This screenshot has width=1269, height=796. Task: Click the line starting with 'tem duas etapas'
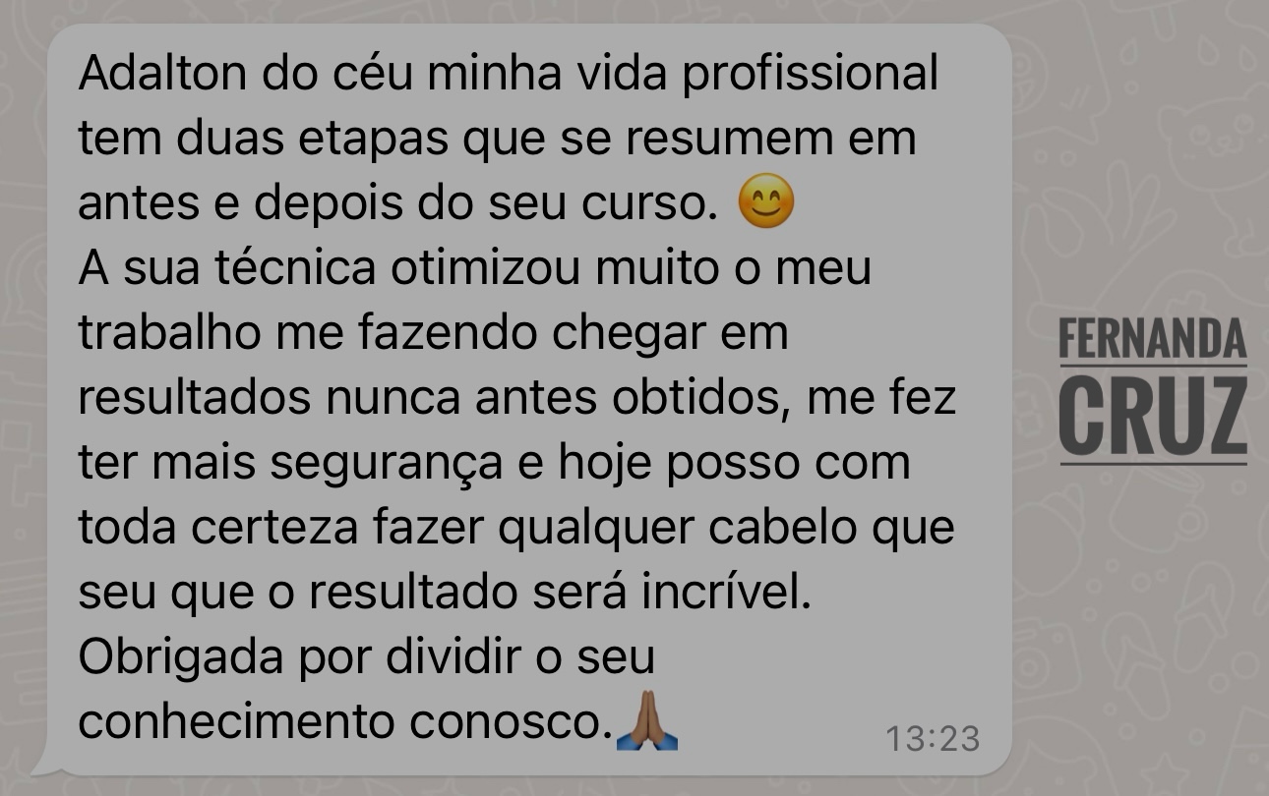click(x=498, y=140)
